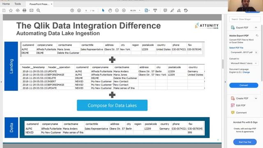Collapse the right tools pane arrow
Viewport: 263px width, 148px height.
tap(225, 82)
